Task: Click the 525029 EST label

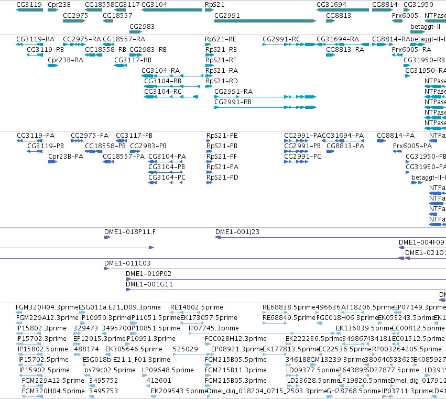Action: click(185, 349)
